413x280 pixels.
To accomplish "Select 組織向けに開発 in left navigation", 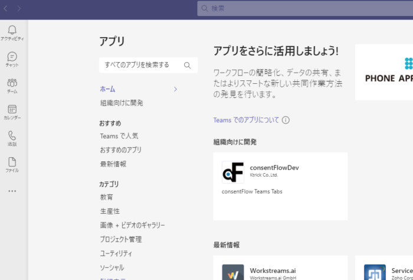I will 122,103.
